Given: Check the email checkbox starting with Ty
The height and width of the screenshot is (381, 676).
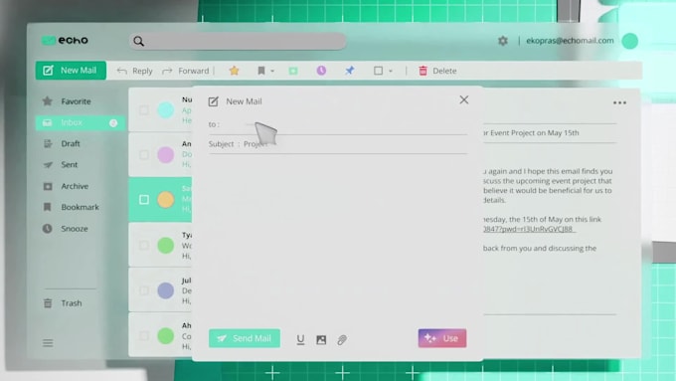Looking at the screenshot, I should pyautogui.click(x=144, y=246).
